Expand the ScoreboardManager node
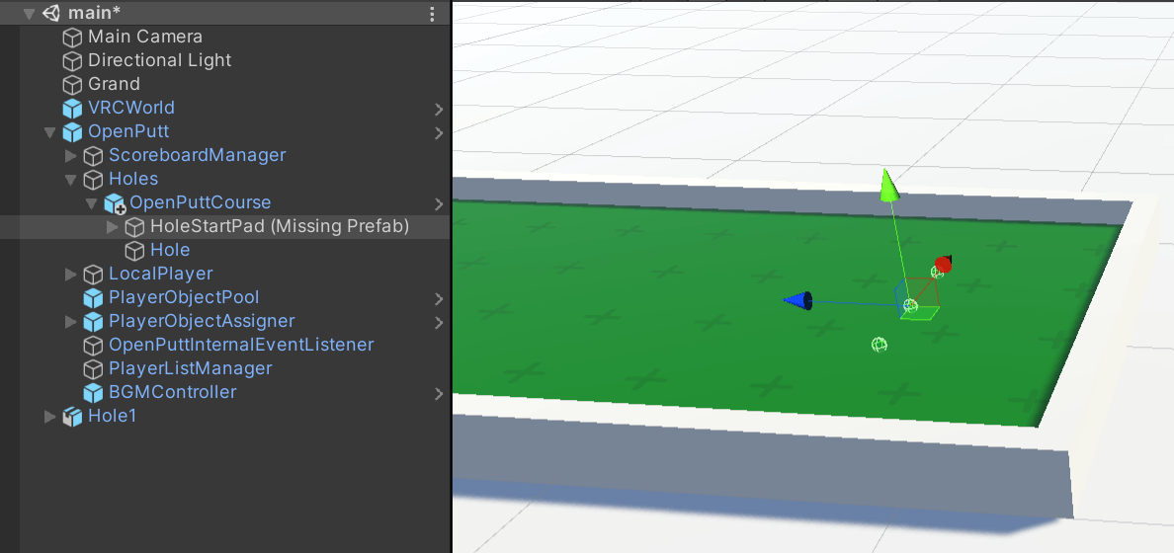 coord(71,156)
